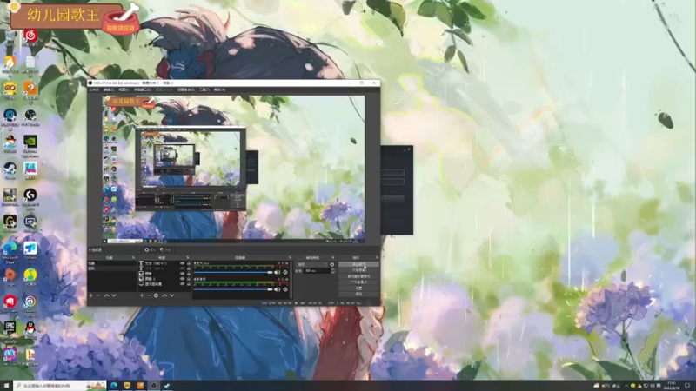Open the Windows Start menu
Screen dimensions: 696x391
pyautogui.click(x=6, y=386)
